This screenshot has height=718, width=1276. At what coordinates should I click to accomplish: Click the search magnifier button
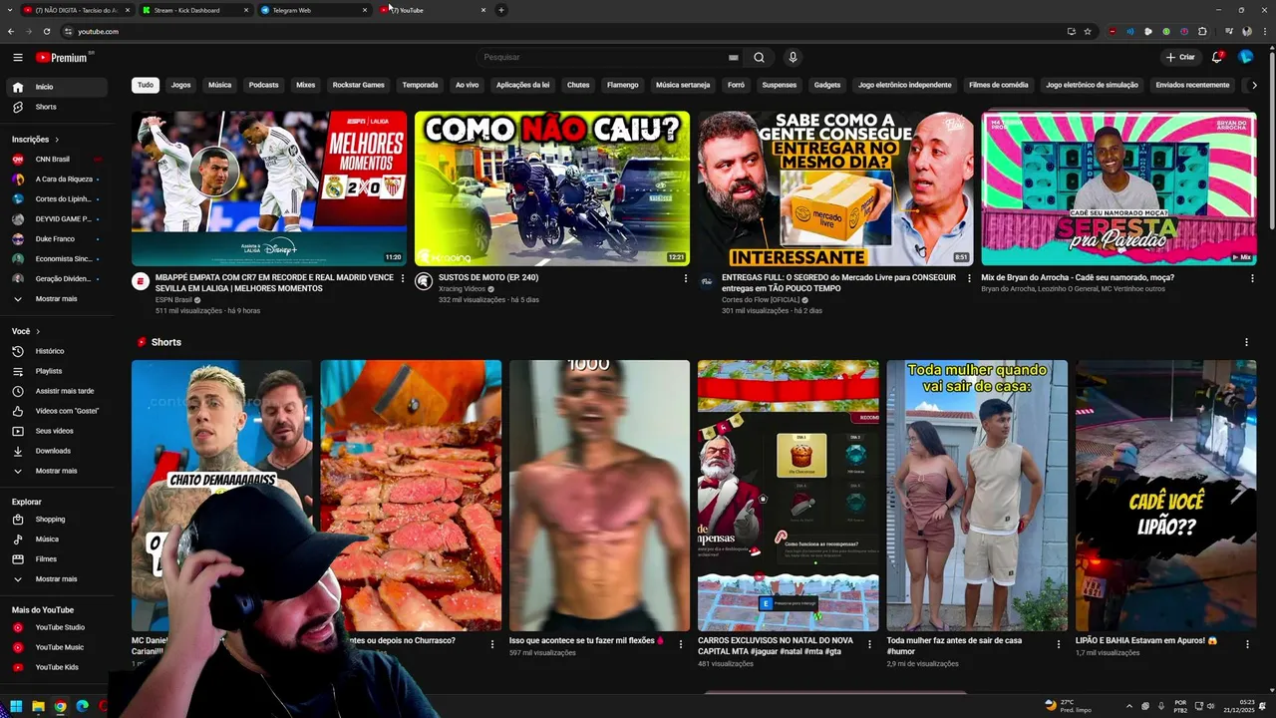[x=759, y=57]
